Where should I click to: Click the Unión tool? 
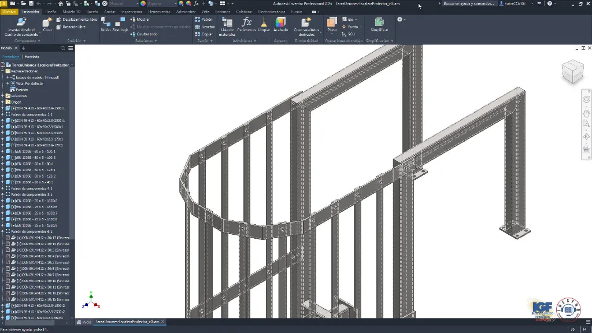[x=106, y=25]
